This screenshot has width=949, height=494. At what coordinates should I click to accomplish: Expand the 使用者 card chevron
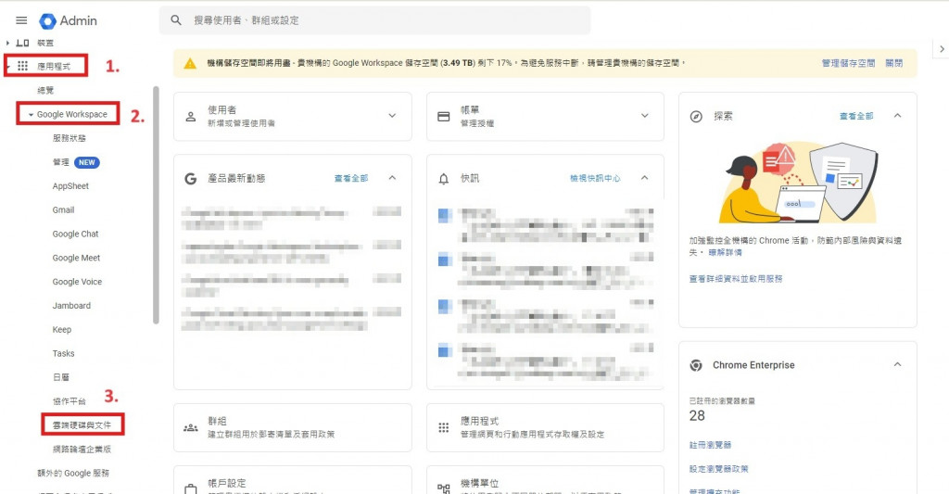[x=392, y=116]
